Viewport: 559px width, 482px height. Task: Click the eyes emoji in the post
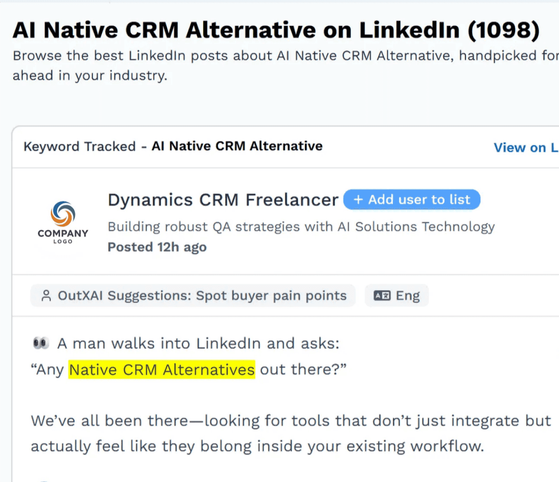point(41,343)
